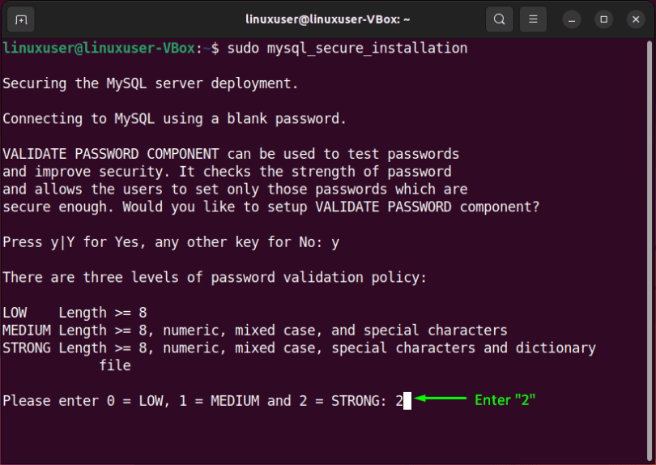
Task: Minimize the terminal window
Action: 572,19
